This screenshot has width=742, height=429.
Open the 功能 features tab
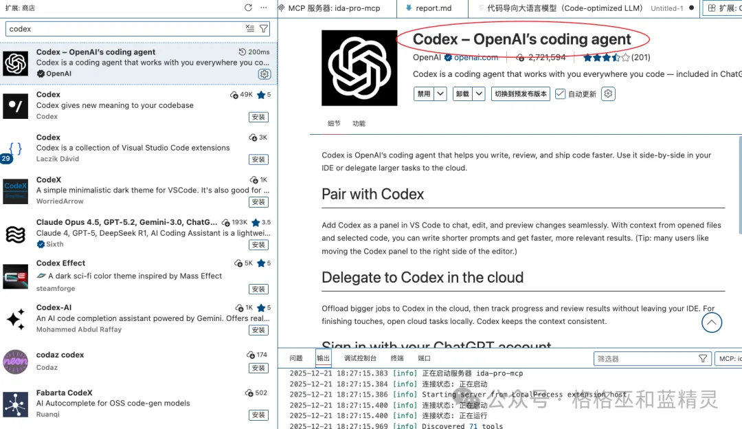point(359,124)
